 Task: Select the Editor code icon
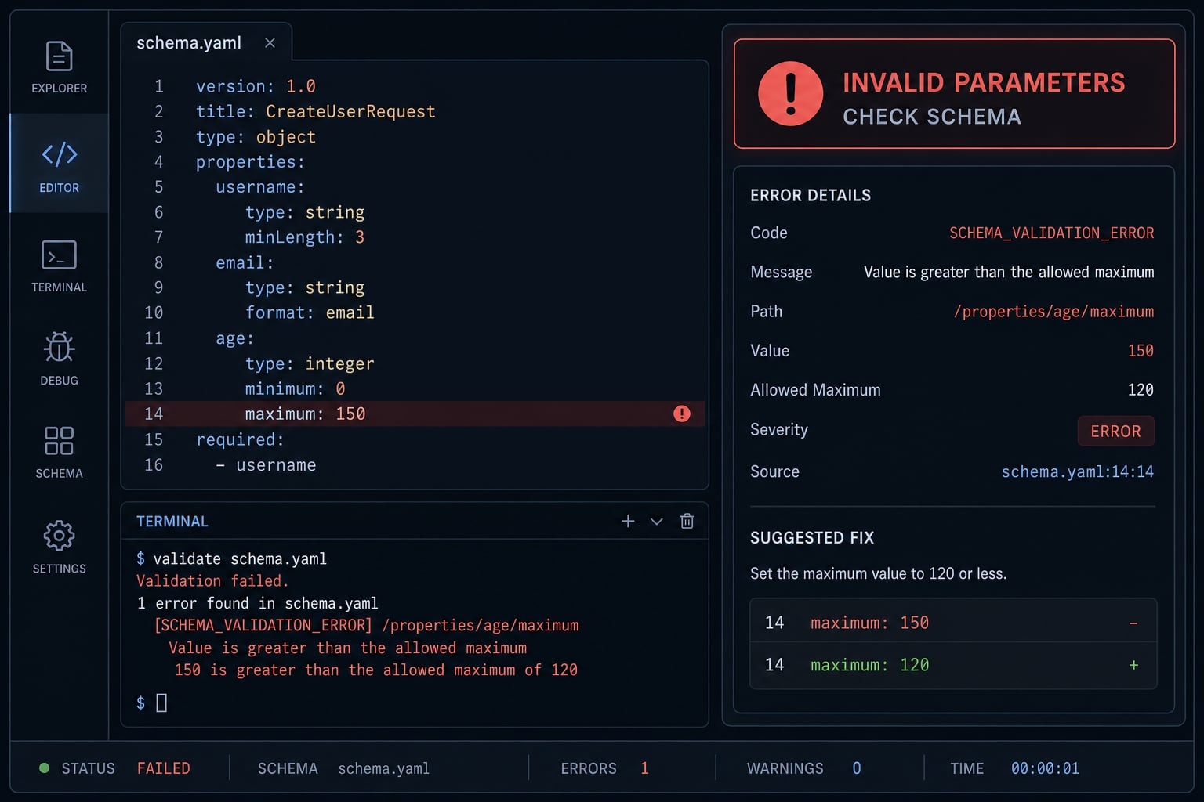[x=60, y=154]
